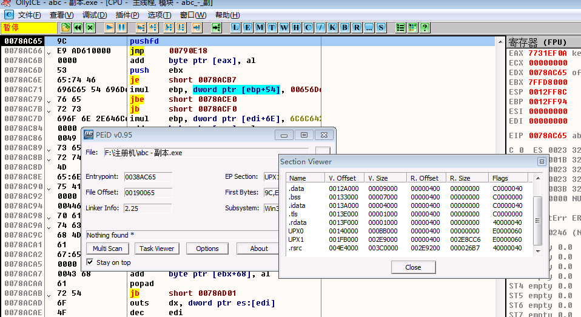Click the Linker Info value field
581x317 pixels.
pos(148,208)
